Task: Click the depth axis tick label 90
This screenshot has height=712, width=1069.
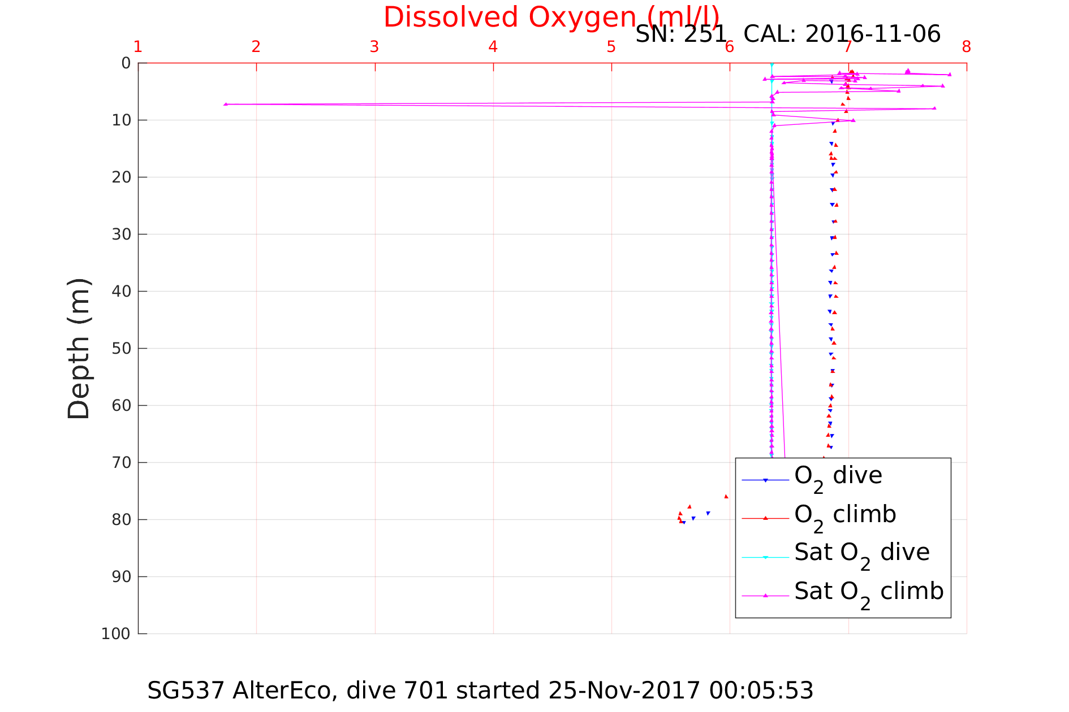Action: [122, 577]
